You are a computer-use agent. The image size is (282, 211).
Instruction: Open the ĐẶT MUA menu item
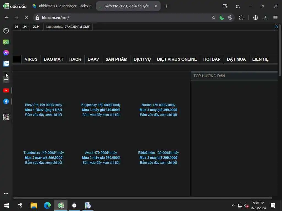[236, 59]
